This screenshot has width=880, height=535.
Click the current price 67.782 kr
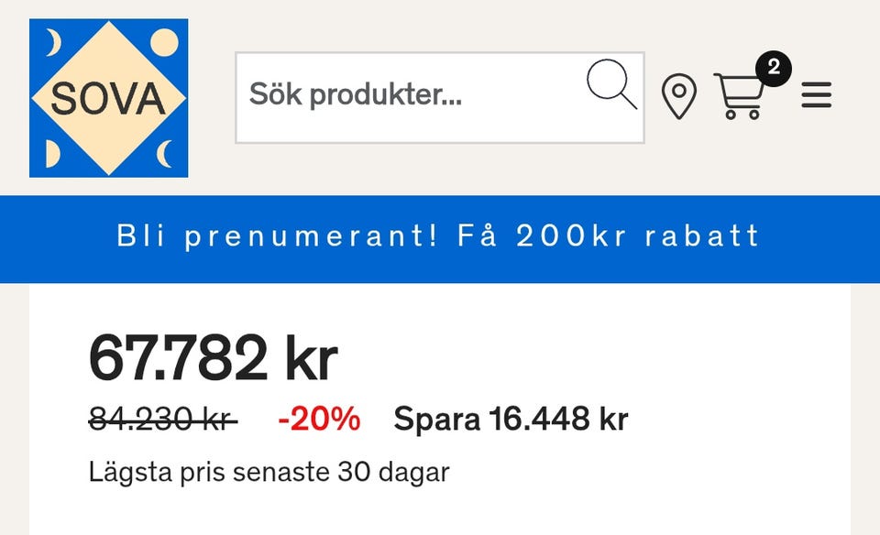point(213,358)
